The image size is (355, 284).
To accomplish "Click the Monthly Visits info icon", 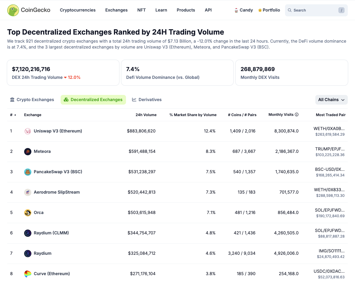I will 297,115.
